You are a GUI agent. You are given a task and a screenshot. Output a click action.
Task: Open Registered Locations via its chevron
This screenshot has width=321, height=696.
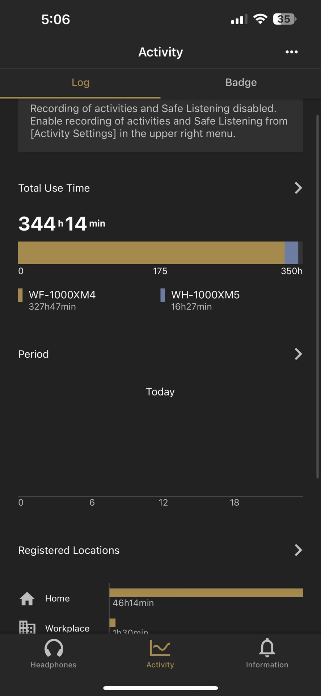(x=298, y=550)
